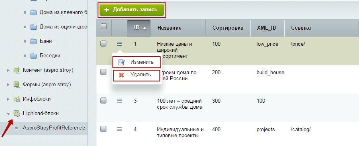The width and height of the screenshot is (359, 146).
Task: Click the Дома из клееного folder icon
Action: tap(34, 12)
